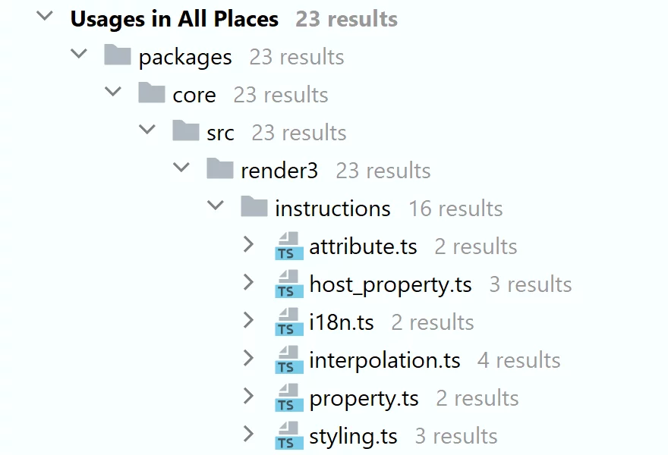Click the i18n.ts TypeScript file icon

pyautogui.click(x=289, y=322)
